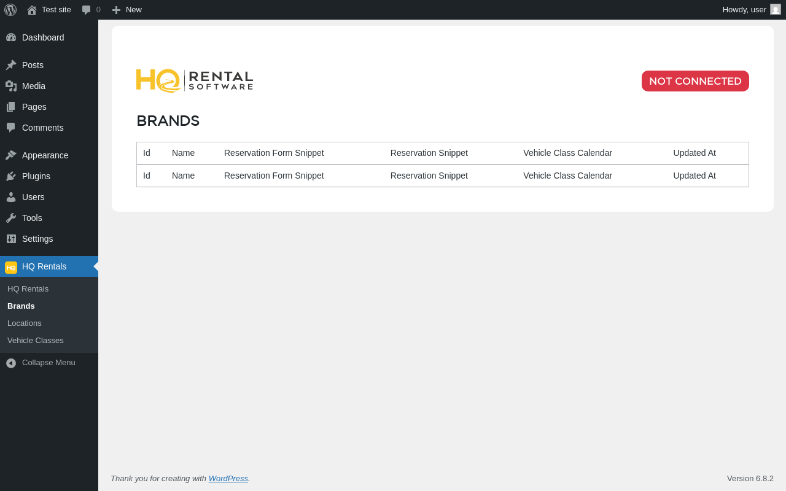Go to the Media library menu
Image resolution: width=786 pixels, height=491 pixels.
click(49, 86)
